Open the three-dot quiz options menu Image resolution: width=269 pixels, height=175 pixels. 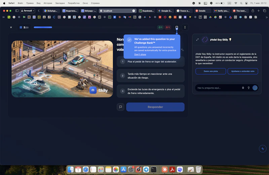click(x=185, y=27)
